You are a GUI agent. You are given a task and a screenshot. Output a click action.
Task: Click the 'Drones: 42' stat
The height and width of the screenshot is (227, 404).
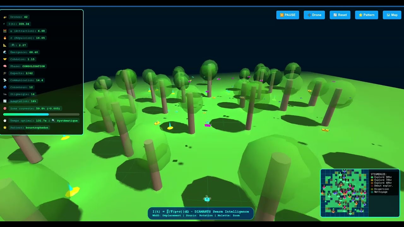tap(19, 17)
